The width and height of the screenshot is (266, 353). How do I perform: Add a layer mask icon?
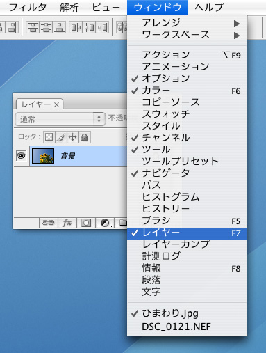(x=86, y=223)
